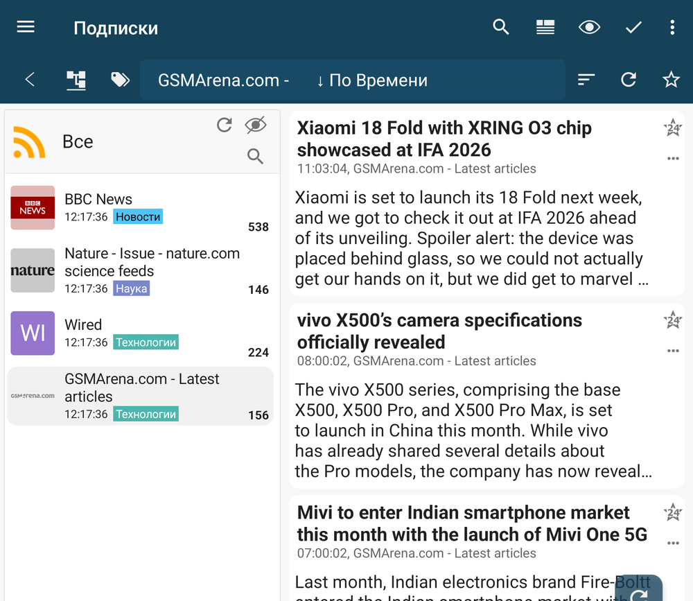The image size is (693, 601).
Task: Toggle the show-read-articles eye icon
Action: [x=589, y=28]
